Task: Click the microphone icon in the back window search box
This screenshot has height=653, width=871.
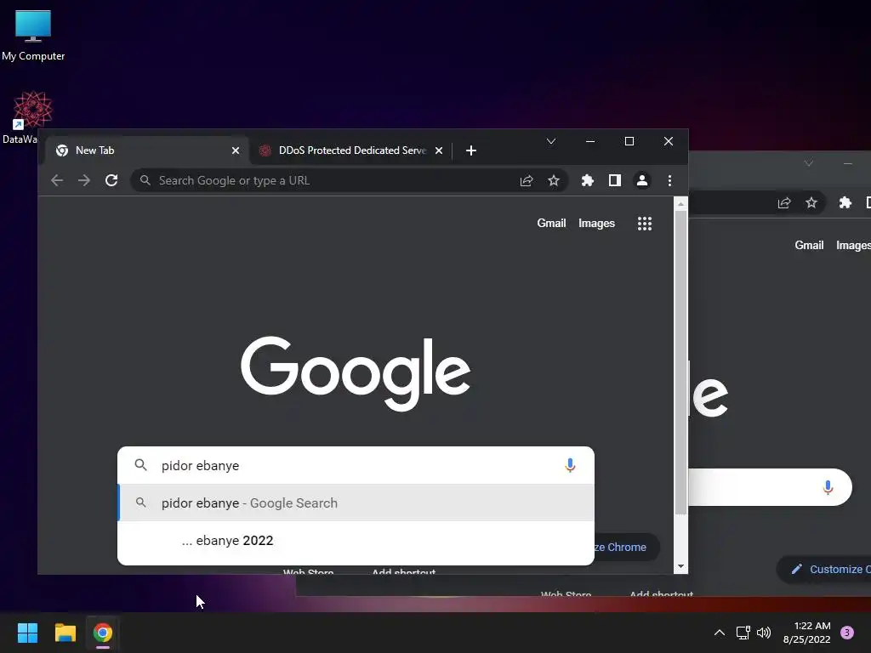Action: (828, 487)
